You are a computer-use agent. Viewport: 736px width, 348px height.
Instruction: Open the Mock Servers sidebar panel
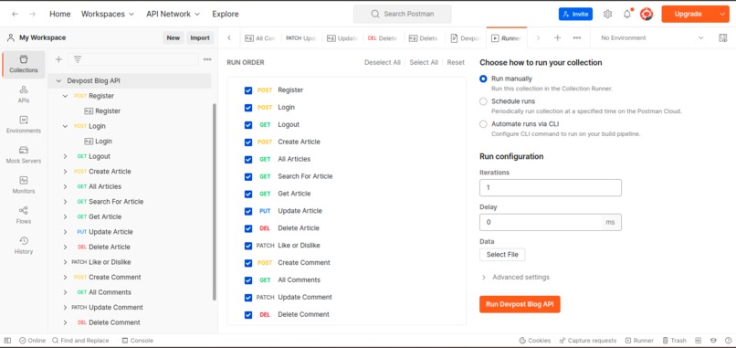pos(24,154)
